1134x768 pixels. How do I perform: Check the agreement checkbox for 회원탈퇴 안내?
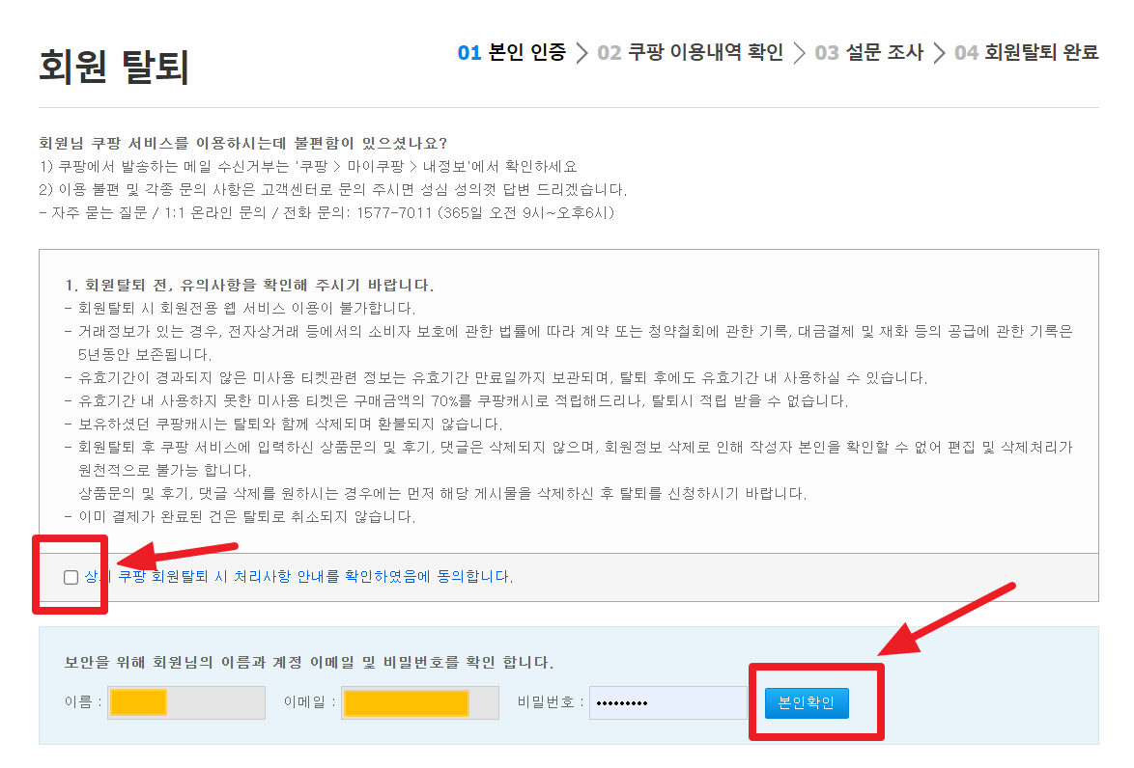click(71, 577)
